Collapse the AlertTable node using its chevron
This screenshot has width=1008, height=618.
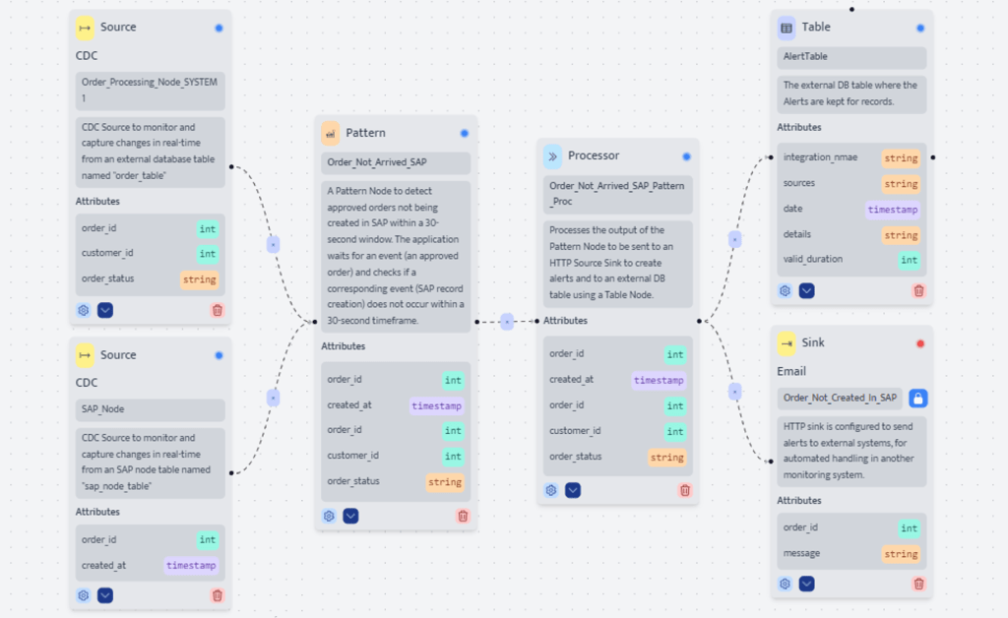(x=806, y=290)
